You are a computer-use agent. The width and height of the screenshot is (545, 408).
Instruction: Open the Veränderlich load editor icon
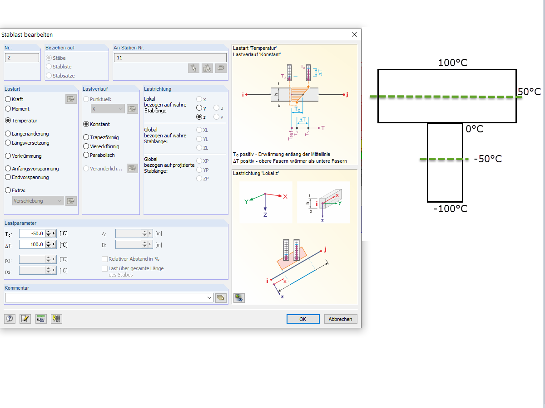(132, 169)
